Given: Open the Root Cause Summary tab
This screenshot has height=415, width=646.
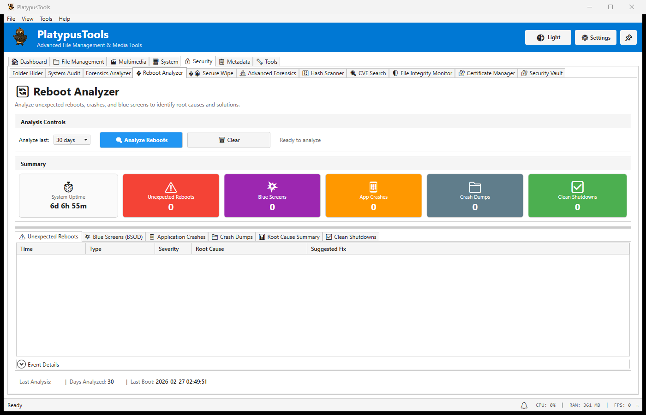Looking at the screenshot, I should tap(289, 237).
